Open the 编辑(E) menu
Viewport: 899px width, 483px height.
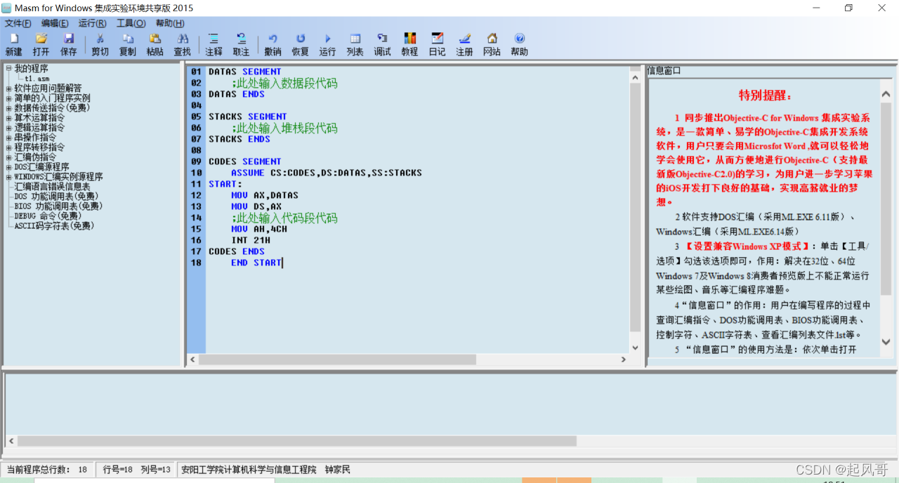(x=55, y=23)
